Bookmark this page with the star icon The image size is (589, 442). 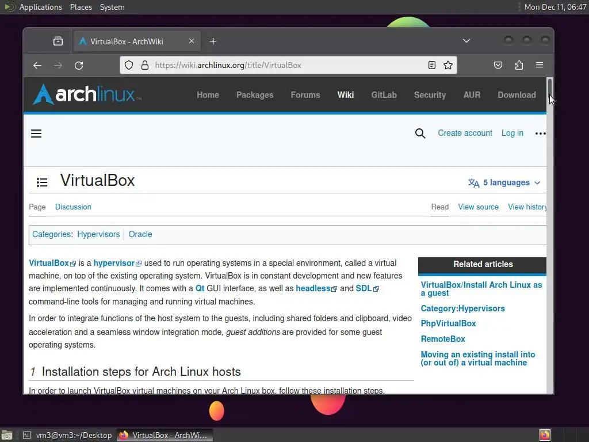[x=448, y=65]
